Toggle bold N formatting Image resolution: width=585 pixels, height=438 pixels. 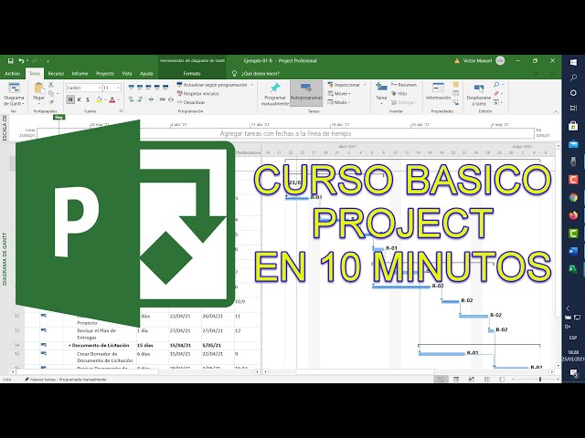coord(70,99)
